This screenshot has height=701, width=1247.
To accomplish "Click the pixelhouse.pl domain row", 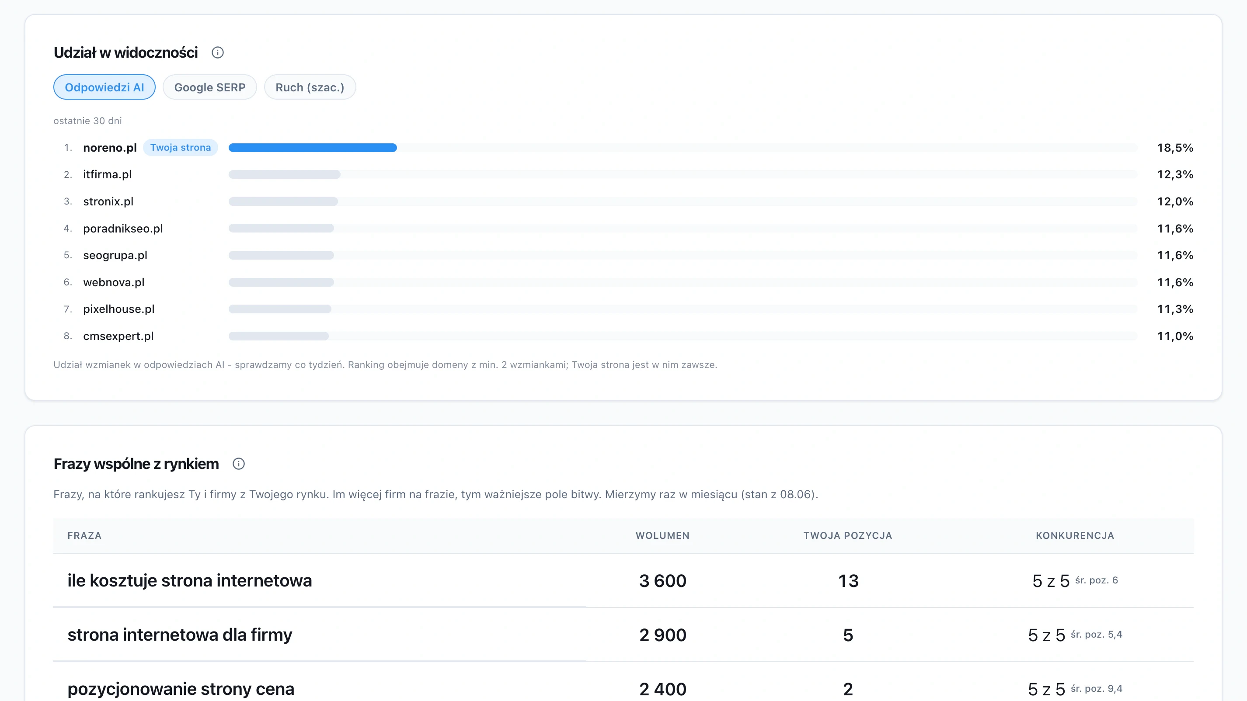I will tap(623, 309).
